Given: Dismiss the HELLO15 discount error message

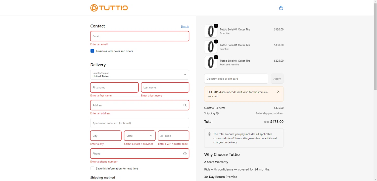Looking at the screenshot, I should coord(278,92).
